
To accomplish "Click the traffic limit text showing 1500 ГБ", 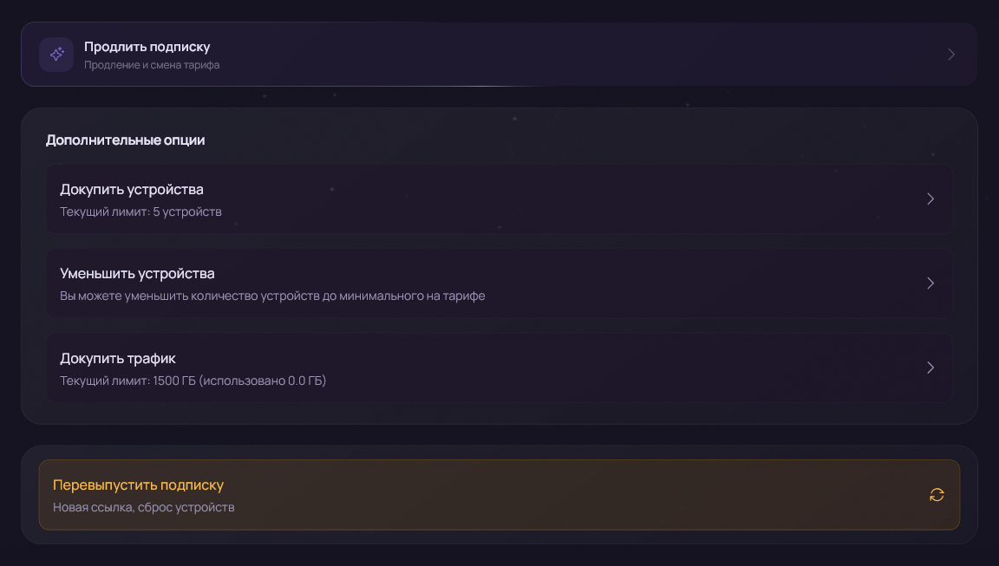I will pos(193,381).
